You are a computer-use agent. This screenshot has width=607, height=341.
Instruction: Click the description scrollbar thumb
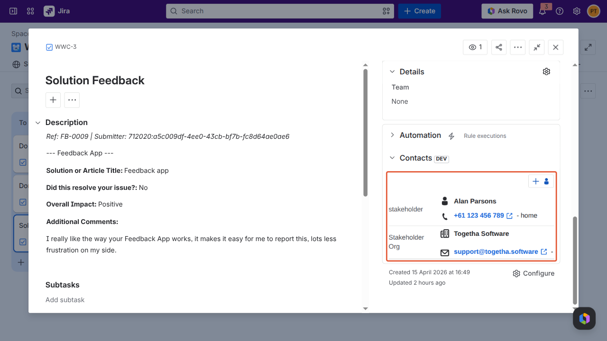[365, 133]
